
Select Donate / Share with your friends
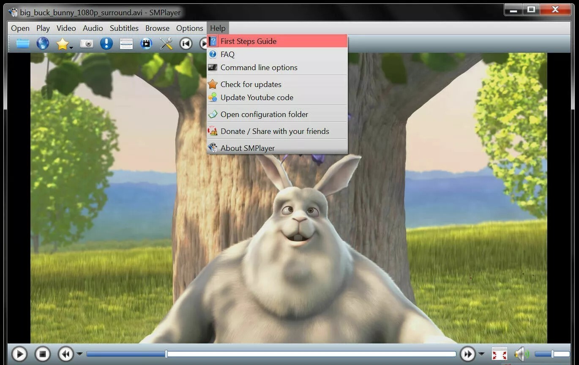(277, 131)
